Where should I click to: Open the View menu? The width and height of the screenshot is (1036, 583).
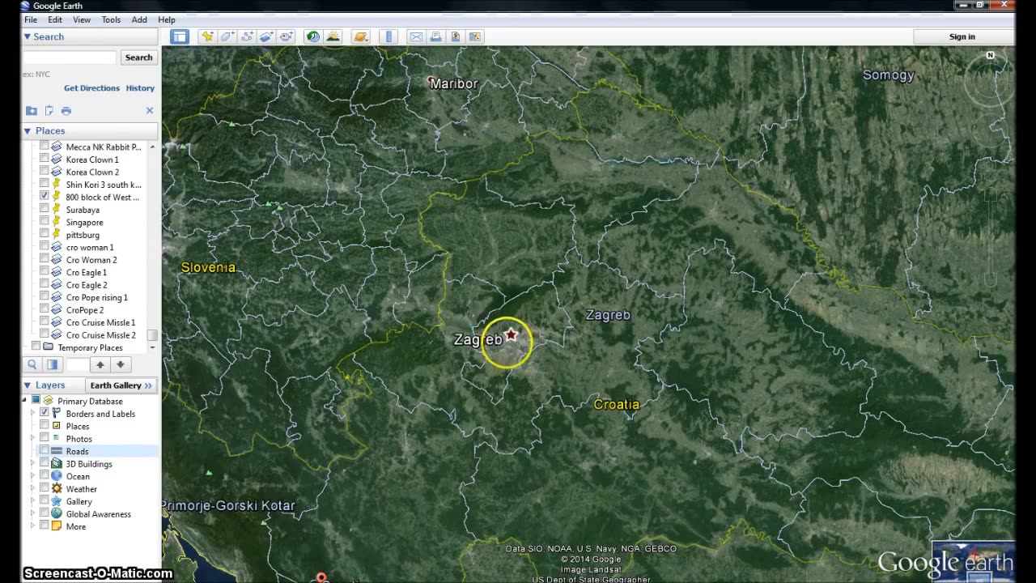(82, 19)
